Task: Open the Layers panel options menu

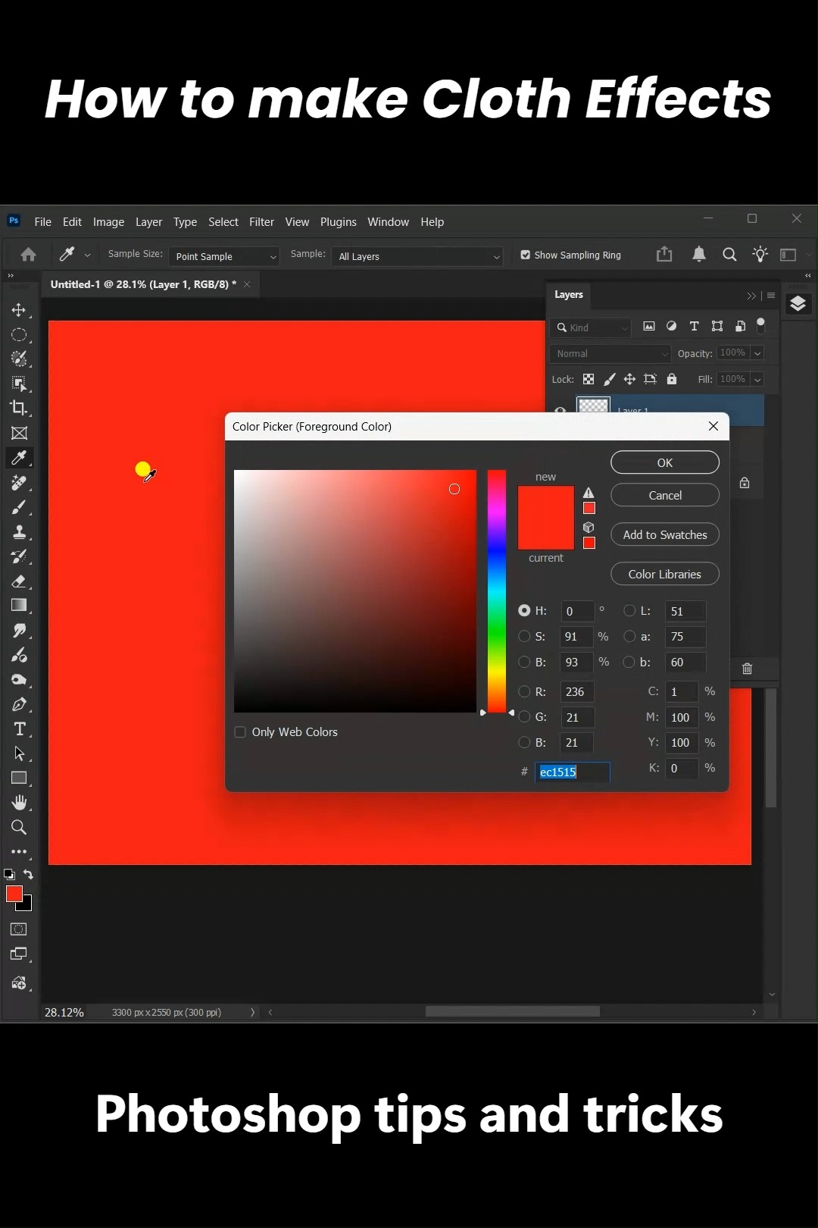Action: 771,296
